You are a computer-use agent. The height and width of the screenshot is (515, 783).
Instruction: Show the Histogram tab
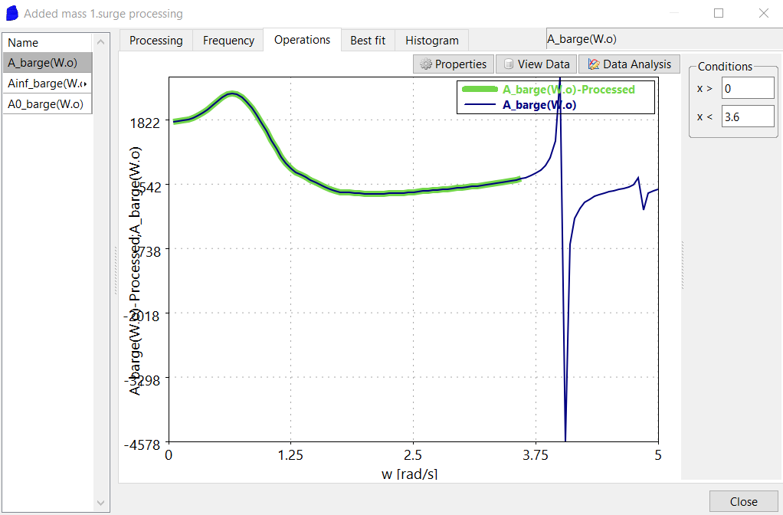tap(432, 41)
